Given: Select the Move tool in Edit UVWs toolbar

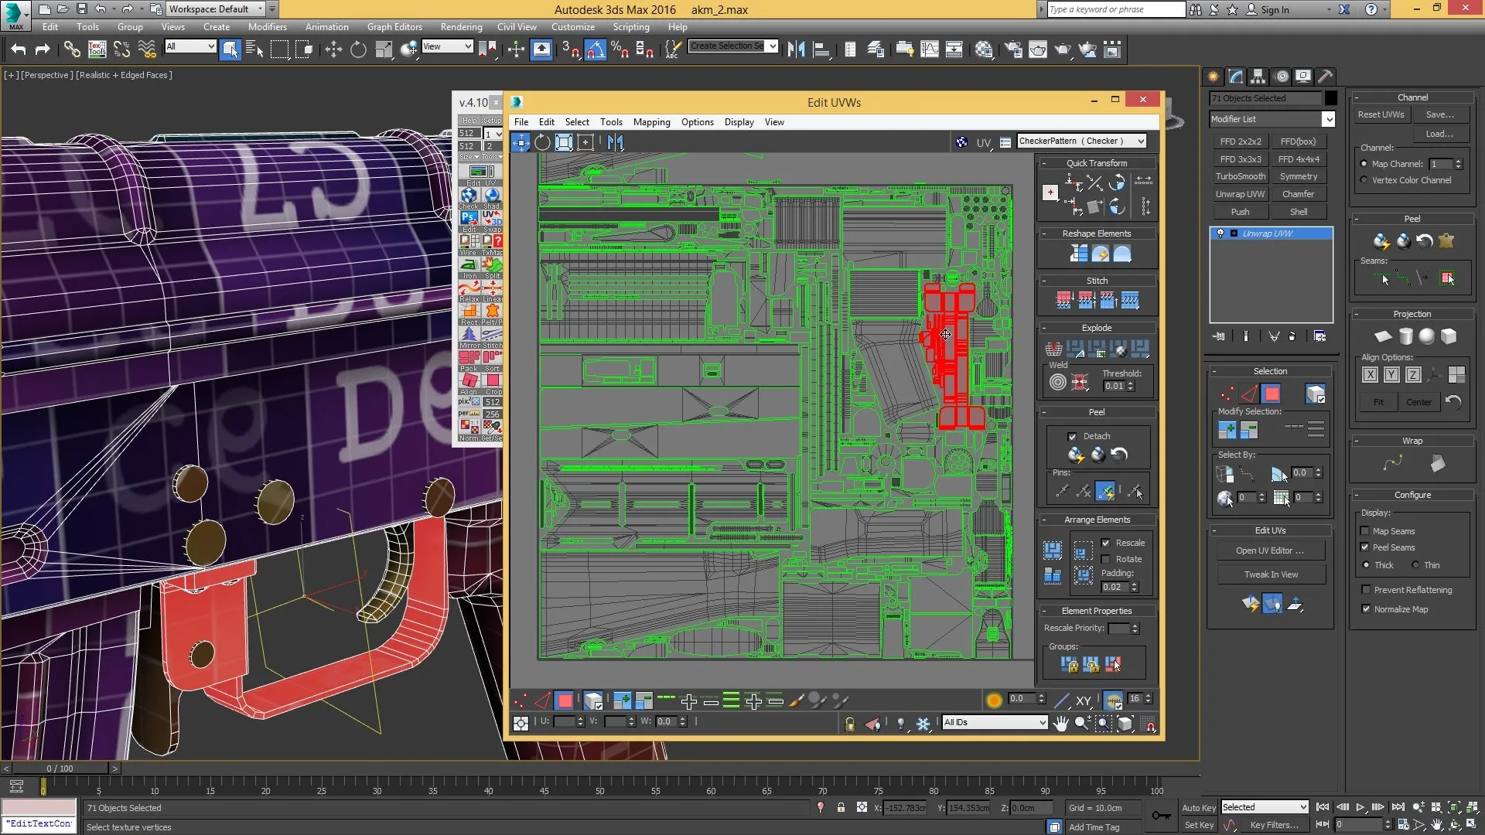Looking at the screenshot, I should pos(521,142).
